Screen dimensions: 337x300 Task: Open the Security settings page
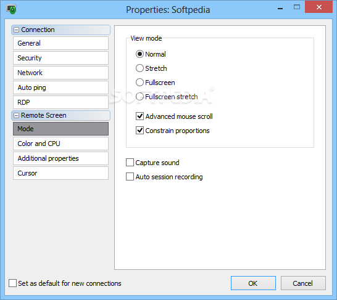(60, 58)
